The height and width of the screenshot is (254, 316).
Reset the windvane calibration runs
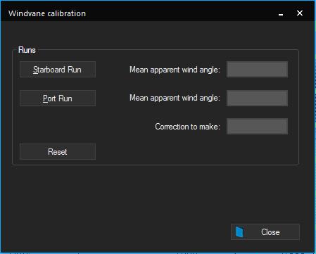[x=58, y=151]
